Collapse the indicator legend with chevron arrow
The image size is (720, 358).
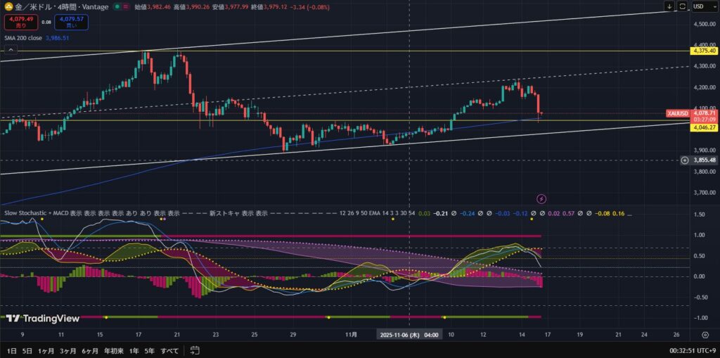tap(11, 50)
